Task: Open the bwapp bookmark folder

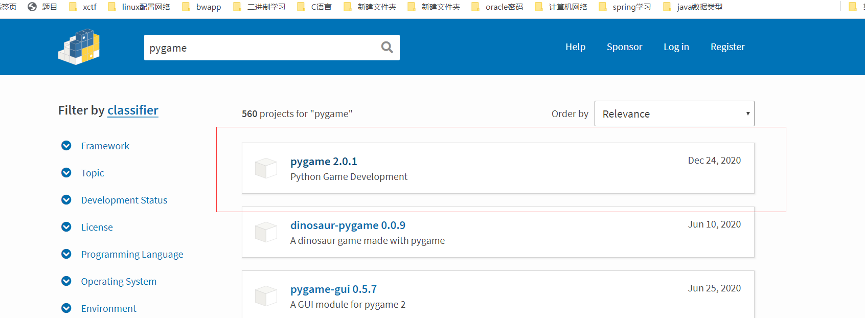Action: [x=201, y=7]
